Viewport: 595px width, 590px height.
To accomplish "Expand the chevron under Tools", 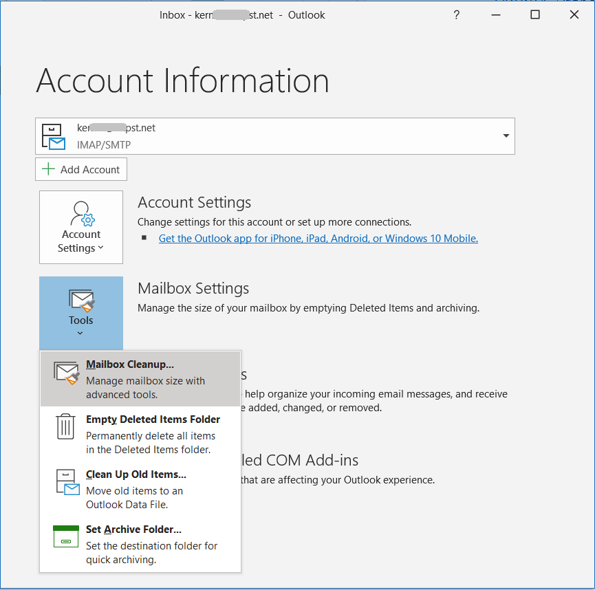I will 80,331.
